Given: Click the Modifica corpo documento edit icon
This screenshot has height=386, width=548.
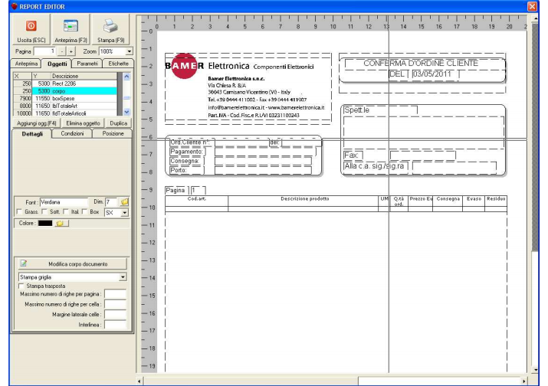Looking at the screenshot, I should (24, 263).
